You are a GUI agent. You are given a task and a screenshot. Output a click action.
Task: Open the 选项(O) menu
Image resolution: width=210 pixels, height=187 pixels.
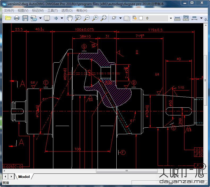[x=67, y=10]
